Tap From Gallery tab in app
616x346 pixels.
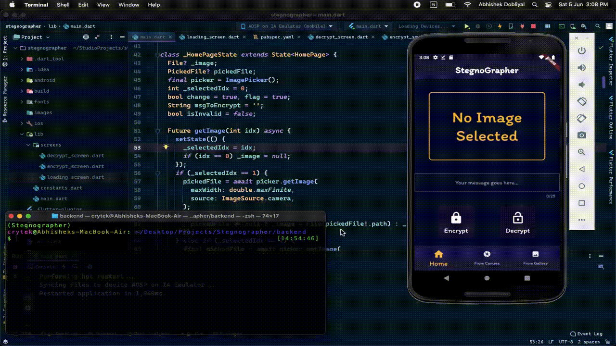pos(535,258)
